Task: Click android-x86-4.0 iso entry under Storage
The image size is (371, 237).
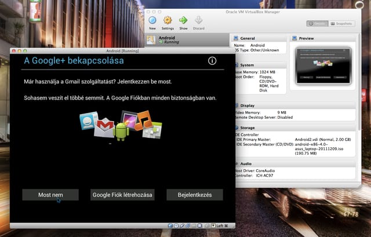Action: 319,149
